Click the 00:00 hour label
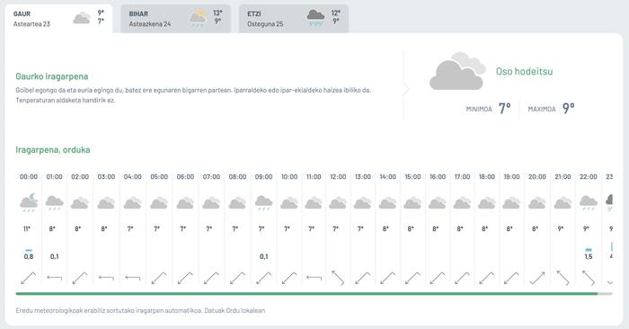Screen dimensions: 629x329 pos(29,176)
